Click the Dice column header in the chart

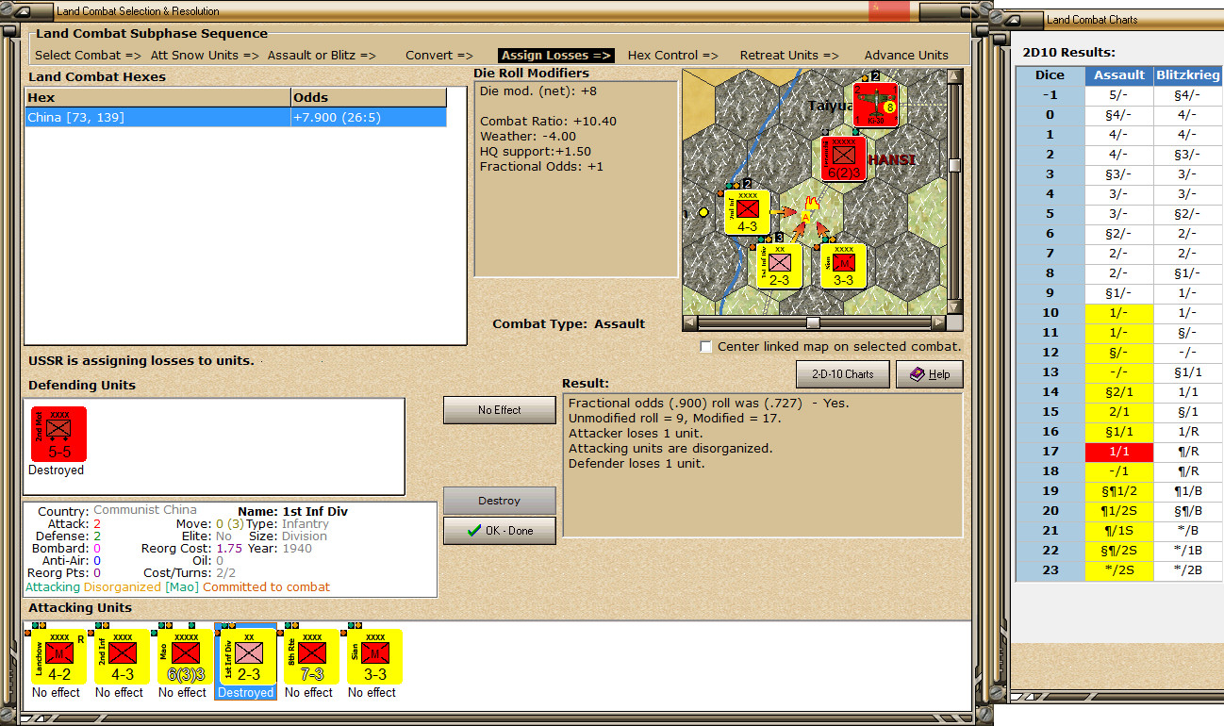1050,74
